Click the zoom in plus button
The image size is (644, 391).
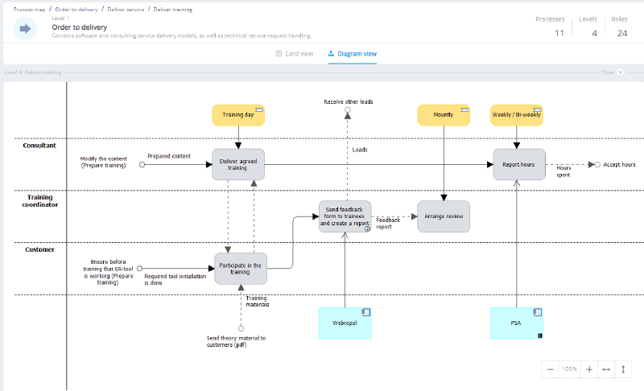589,368
